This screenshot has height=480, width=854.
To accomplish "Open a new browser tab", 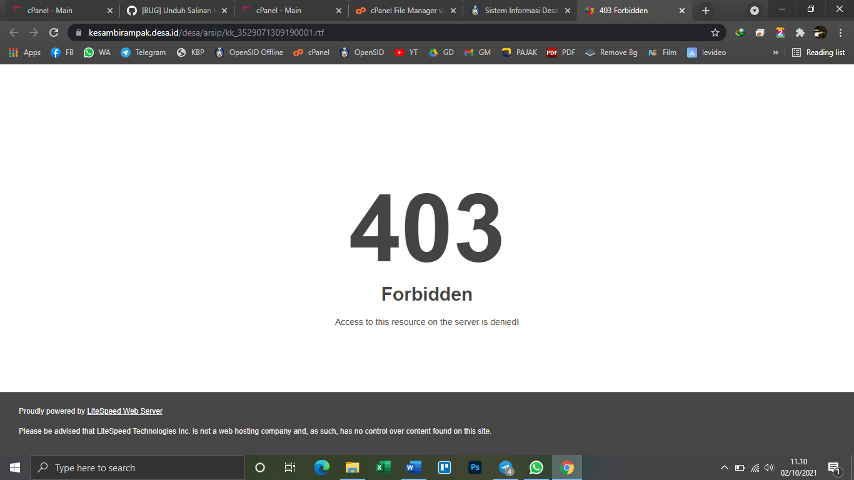I will click(706, 11).
